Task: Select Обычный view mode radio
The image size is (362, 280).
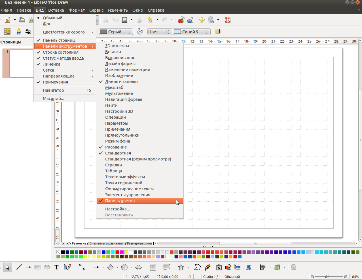Action: coord(65,18)
